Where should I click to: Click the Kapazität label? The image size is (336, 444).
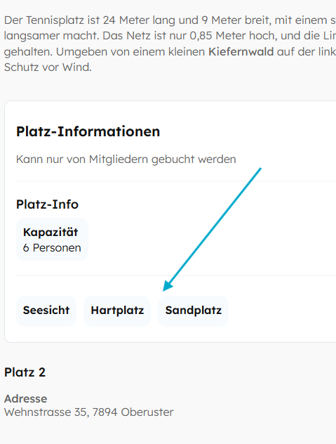pyautogui.click(x=51, y=233)
